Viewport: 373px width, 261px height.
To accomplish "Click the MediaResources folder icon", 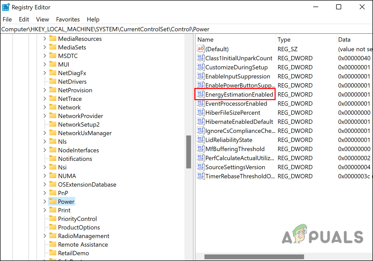I will click(53, 38).
